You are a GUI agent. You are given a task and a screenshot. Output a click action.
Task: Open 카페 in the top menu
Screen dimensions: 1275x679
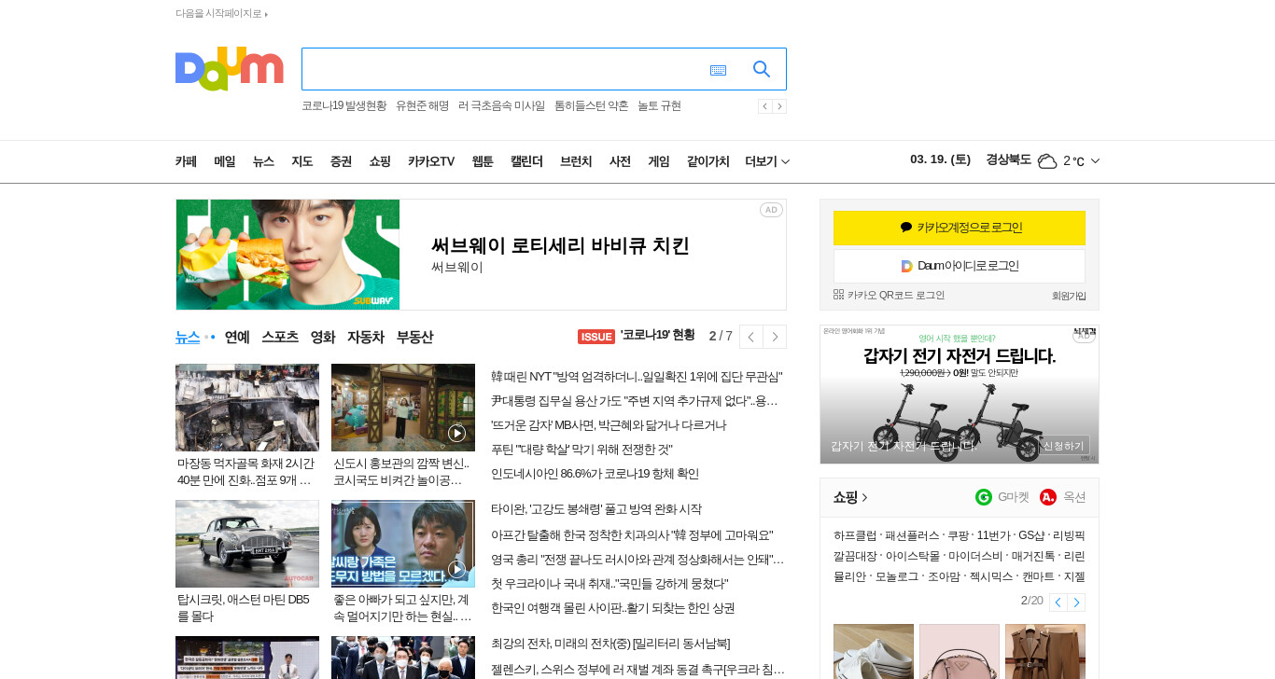click(x=186, y=161)
